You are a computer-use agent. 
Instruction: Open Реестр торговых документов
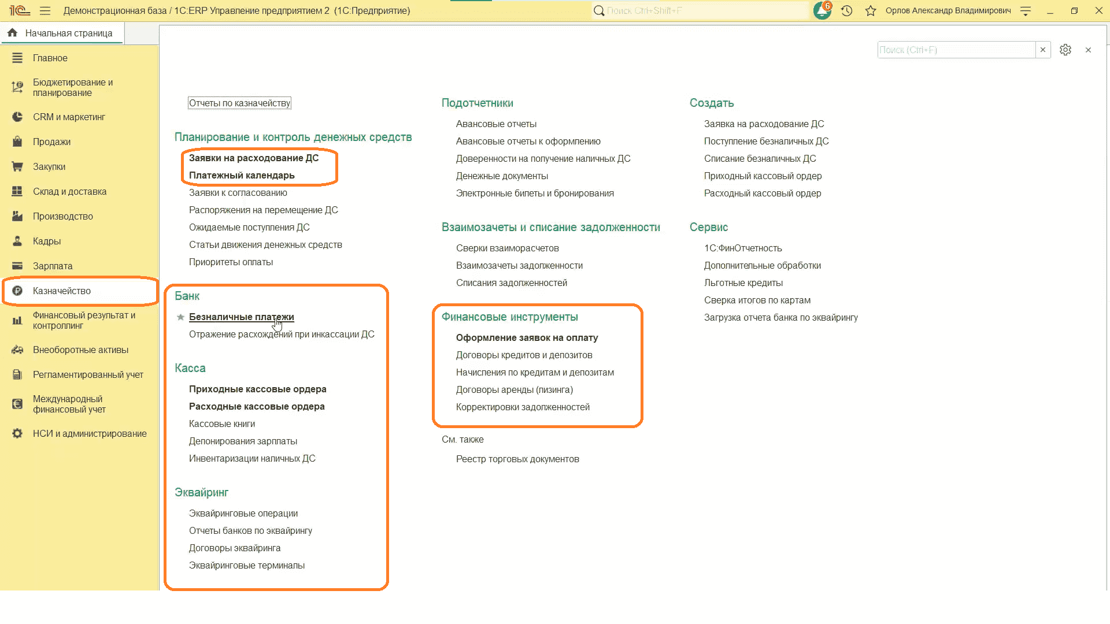[x=517, y=459]
